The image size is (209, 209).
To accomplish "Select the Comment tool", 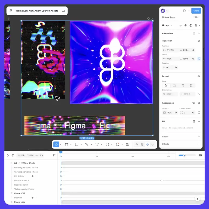I will tap(118, 144).
